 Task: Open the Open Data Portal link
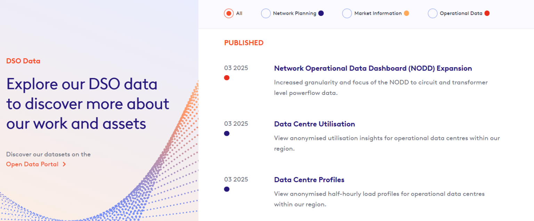tap(32, 164)
